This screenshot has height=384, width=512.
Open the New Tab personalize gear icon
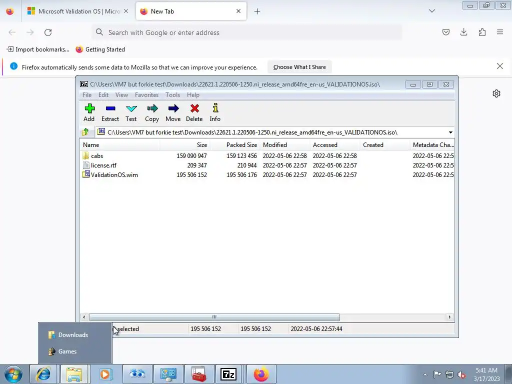tap(496, 93)
